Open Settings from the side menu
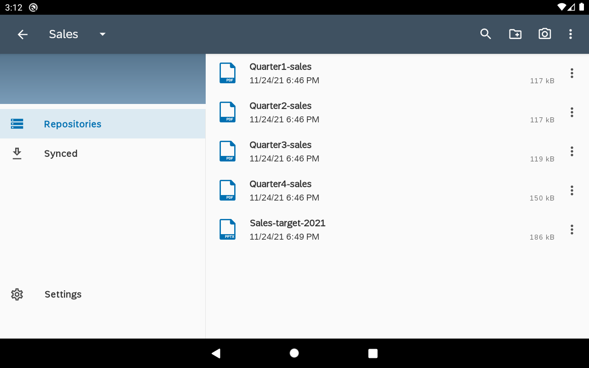This screenshot has width=589, height=368. point(103,294)
